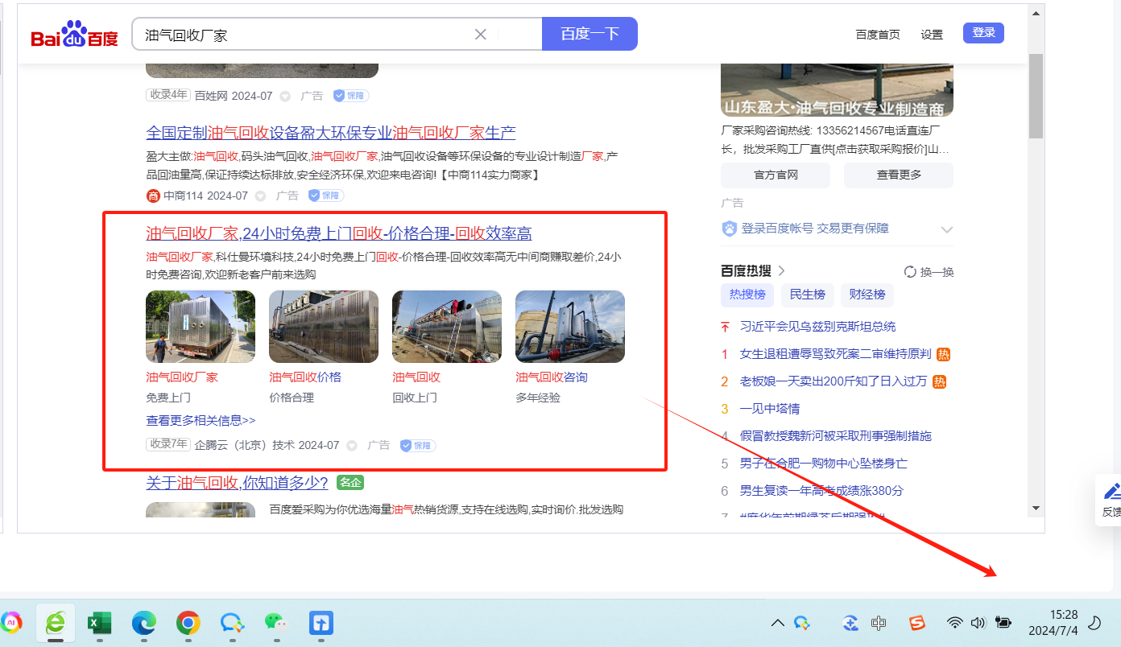The height and width of the screenshot is (647, 1121).
Task: Open the 查看更多相关信息 link
Action: click(x=201, y=420)
